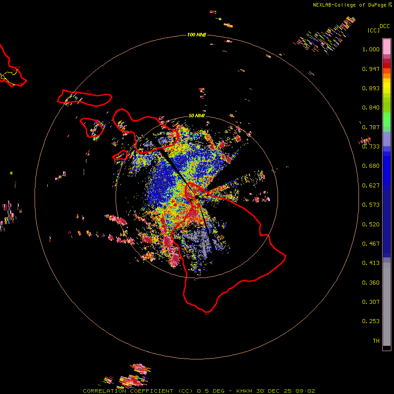Click the 0.253 color scale value
394x394 pixels.
click(371, 321)
